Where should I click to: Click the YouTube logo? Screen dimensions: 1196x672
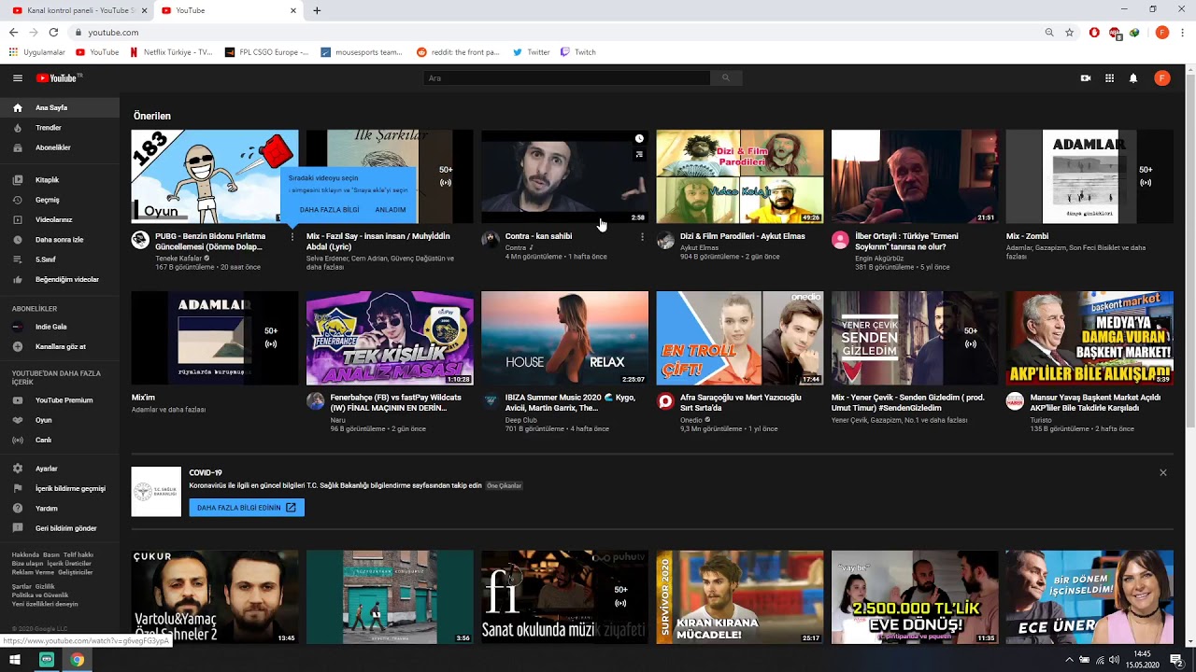pyautogui.click(x=59, y=78)
